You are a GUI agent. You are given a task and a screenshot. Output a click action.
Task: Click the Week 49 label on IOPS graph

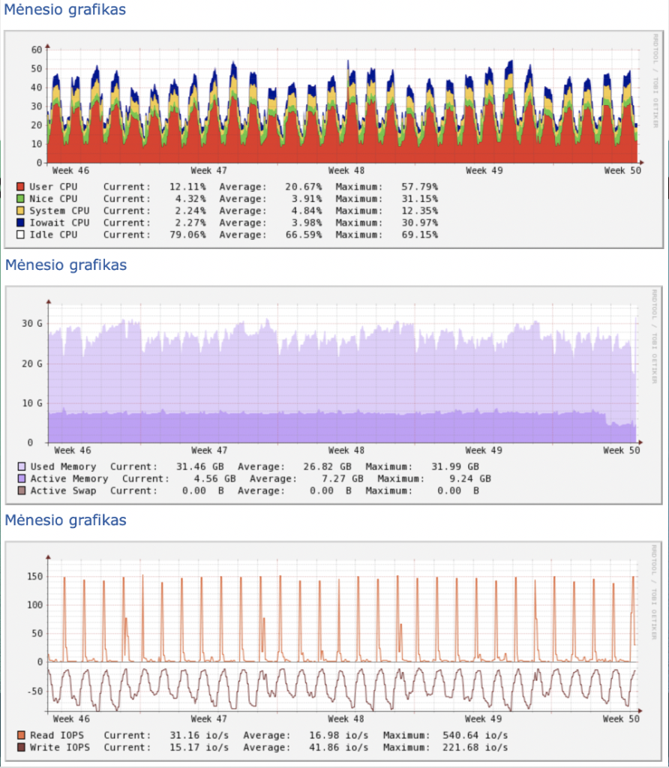[484, 719]
